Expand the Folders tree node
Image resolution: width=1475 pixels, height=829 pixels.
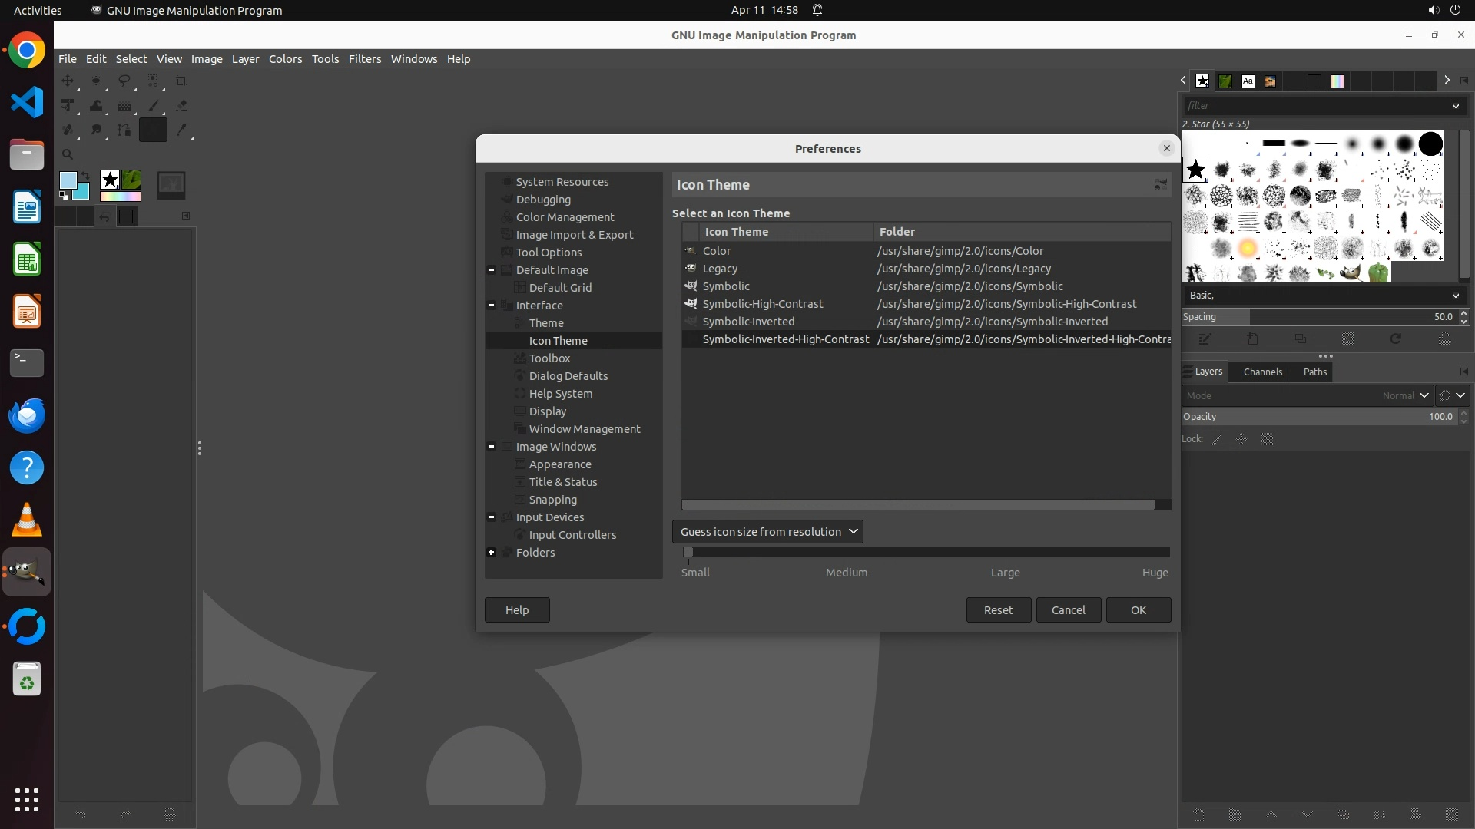click(492, 553)
